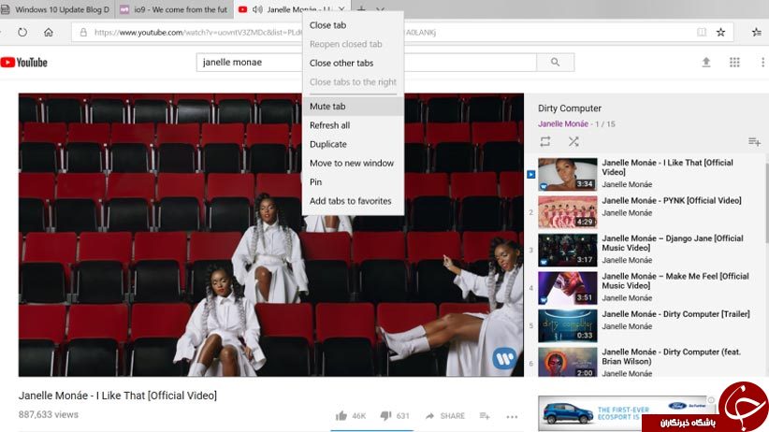The image size is (769, 432).
Task: Choose Move to new window
Action: click(x=352, y=164)
